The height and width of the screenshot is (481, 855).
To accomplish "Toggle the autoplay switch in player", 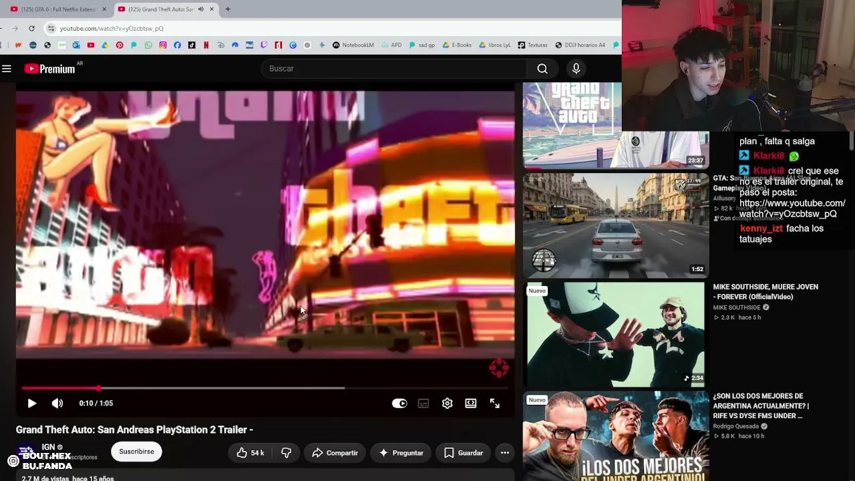I will (399, 404).
